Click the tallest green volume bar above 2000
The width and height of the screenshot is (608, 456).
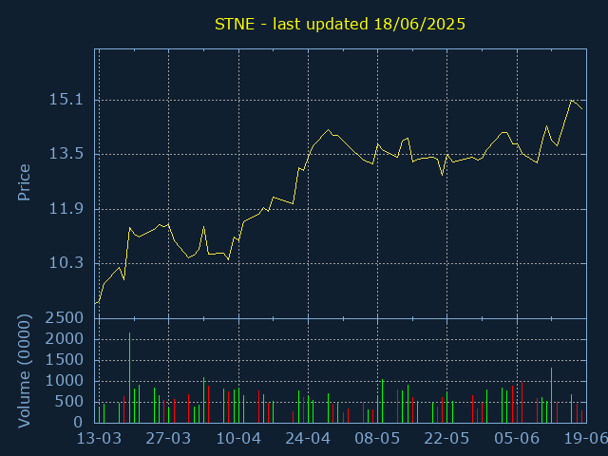(x=129, y=377)
